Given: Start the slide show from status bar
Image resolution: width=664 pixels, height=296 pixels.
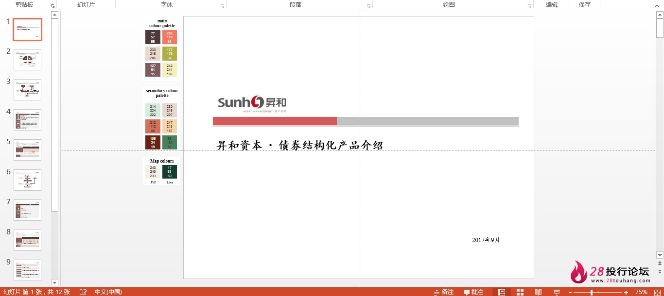Looking at the screenshot, I should [557, 292].
